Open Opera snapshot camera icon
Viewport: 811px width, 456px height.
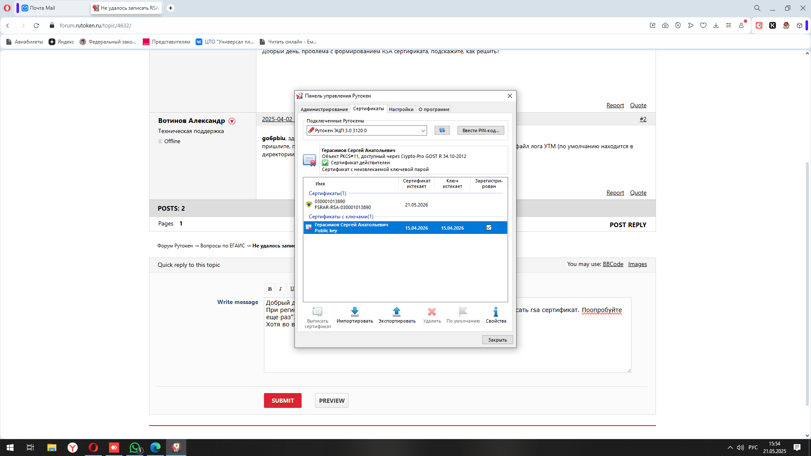665,25
